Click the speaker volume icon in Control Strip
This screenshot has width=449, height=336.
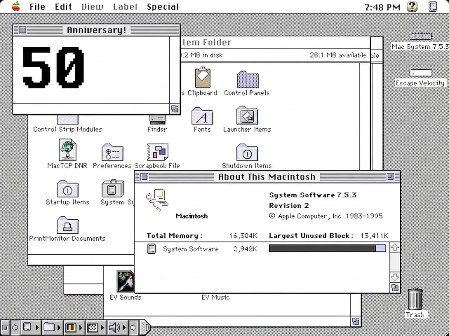point(113,327)
